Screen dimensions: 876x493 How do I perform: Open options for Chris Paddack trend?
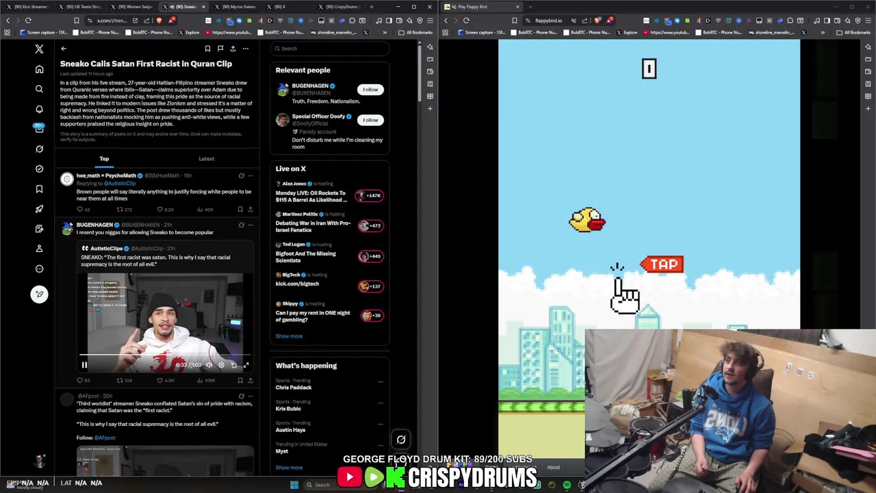click(381, 382)
